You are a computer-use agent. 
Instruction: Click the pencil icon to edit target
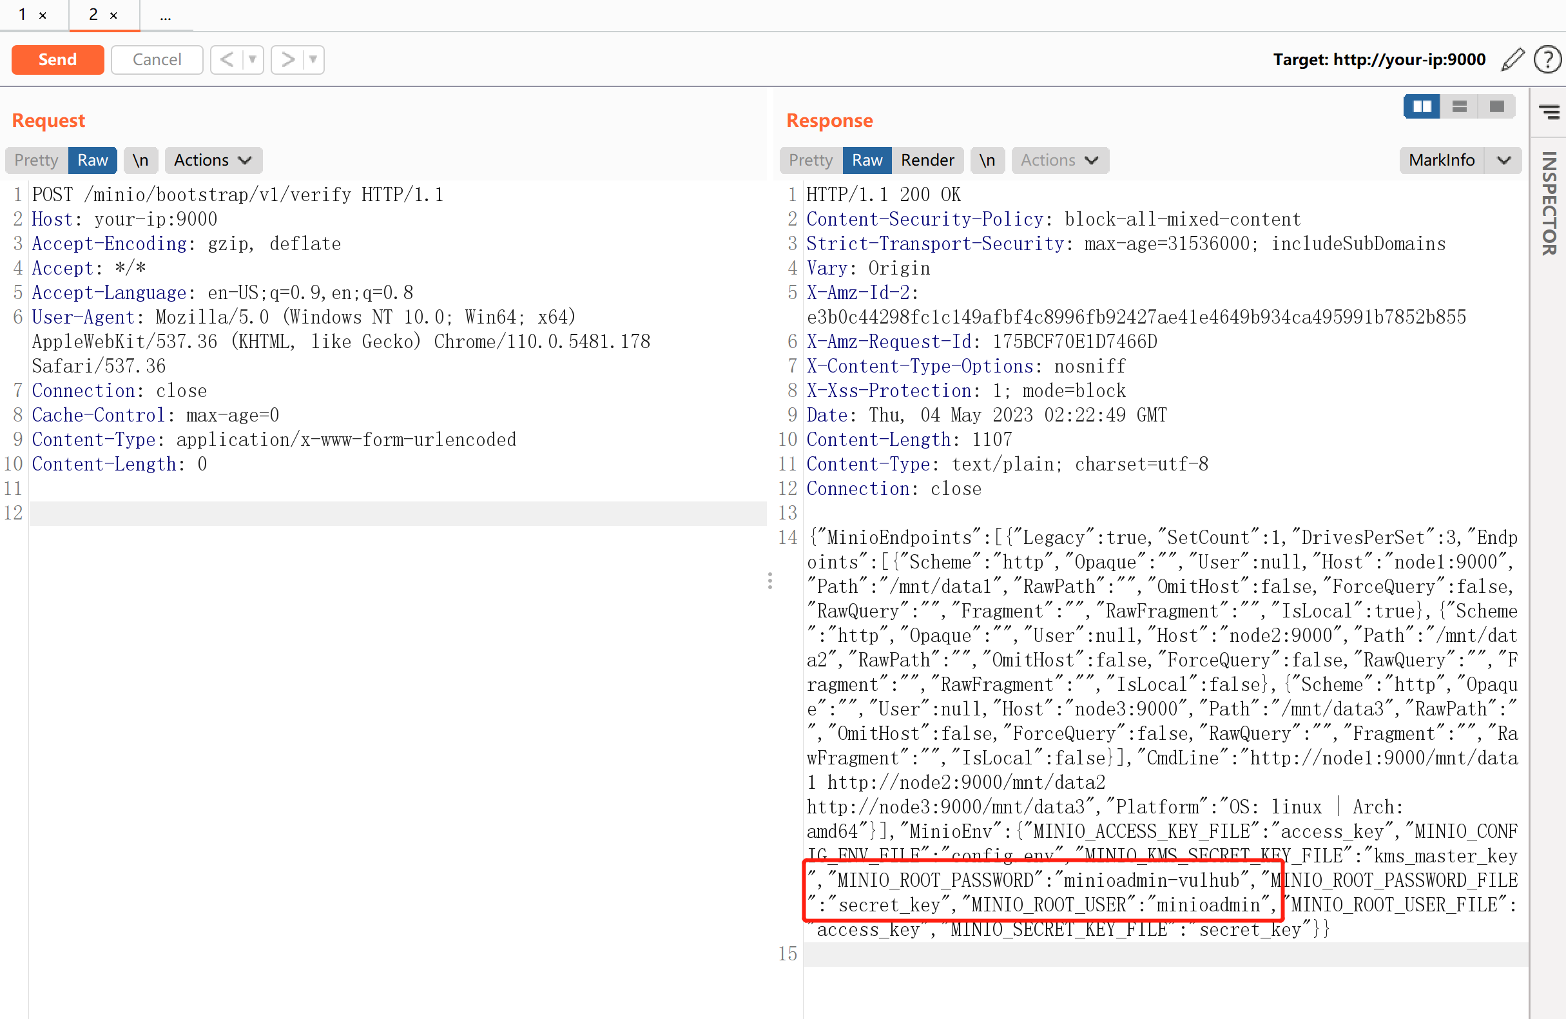point(1513,59)
